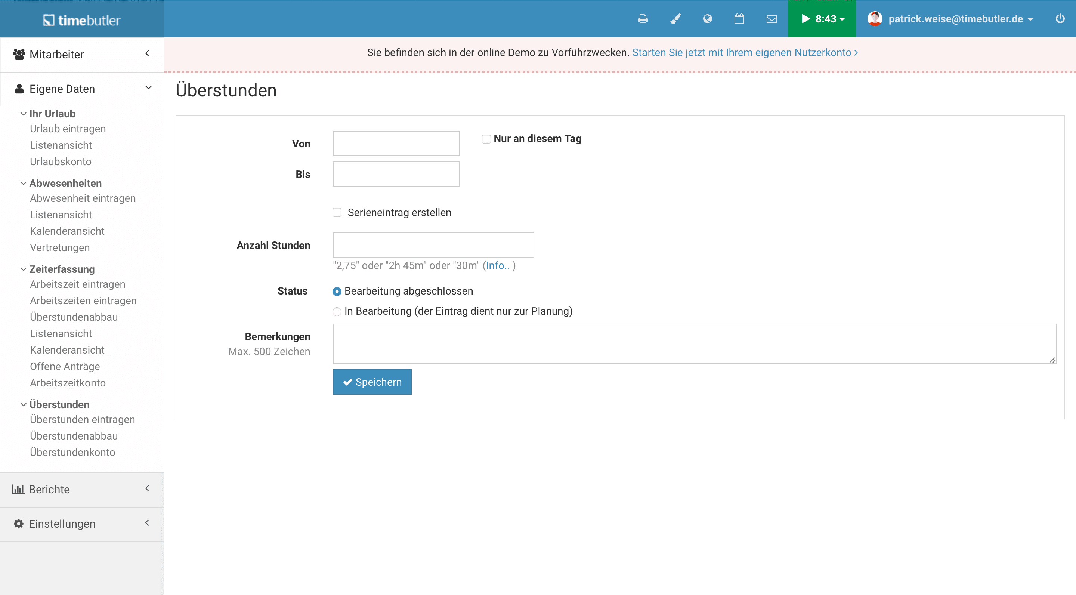Click the user avatar picture
Screen dimensions: 1076x595
point(875,19)
